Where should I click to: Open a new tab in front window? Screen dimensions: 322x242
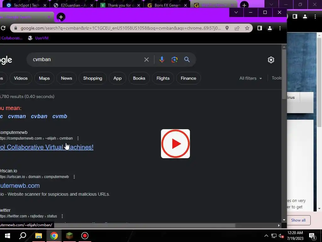pos(61,17)
